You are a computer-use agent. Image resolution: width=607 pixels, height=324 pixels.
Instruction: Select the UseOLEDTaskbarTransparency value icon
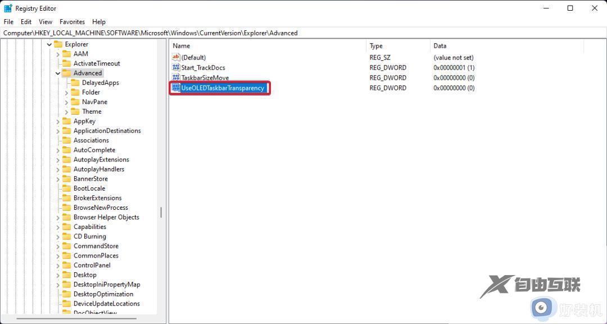[x=175, y=88]
